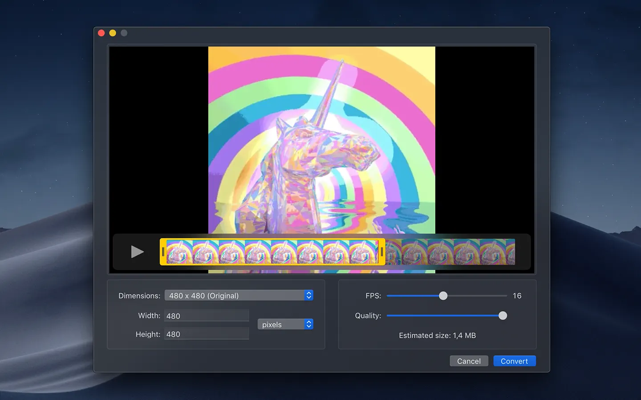
Task: Play the video preview
Action: tap(137, 252)
